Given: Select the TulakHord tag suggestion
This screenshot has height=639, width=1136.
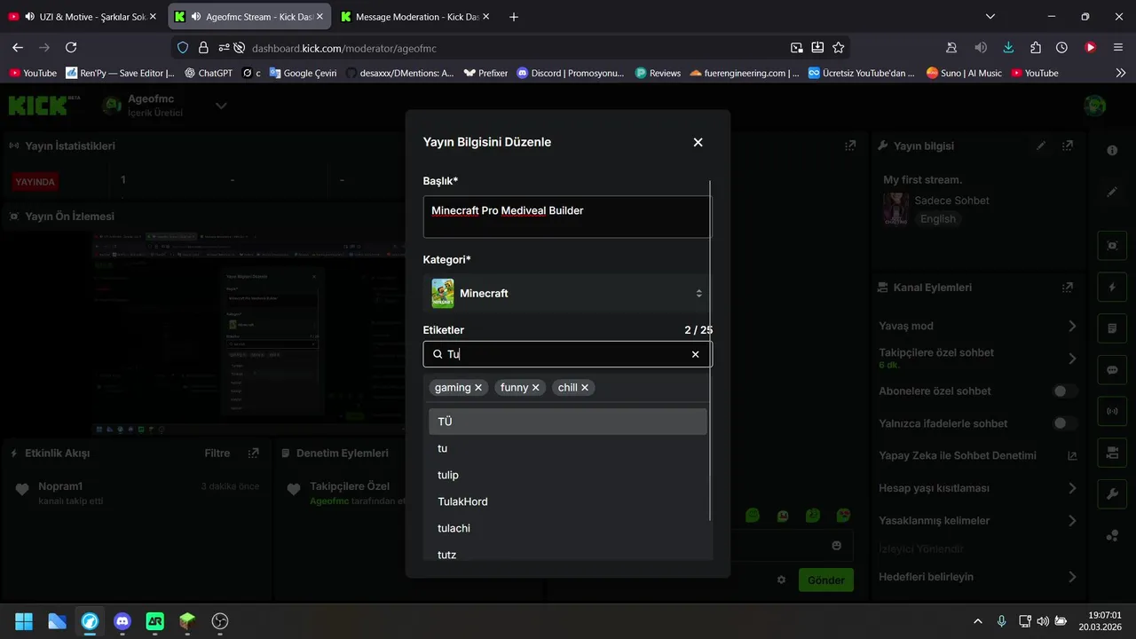Looking at the screenshot, I should [568, 501].
